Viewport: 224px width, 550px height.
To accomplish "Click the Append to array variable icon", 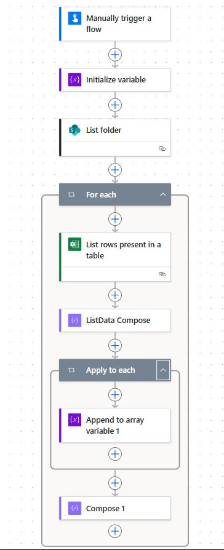I will 74,420.
